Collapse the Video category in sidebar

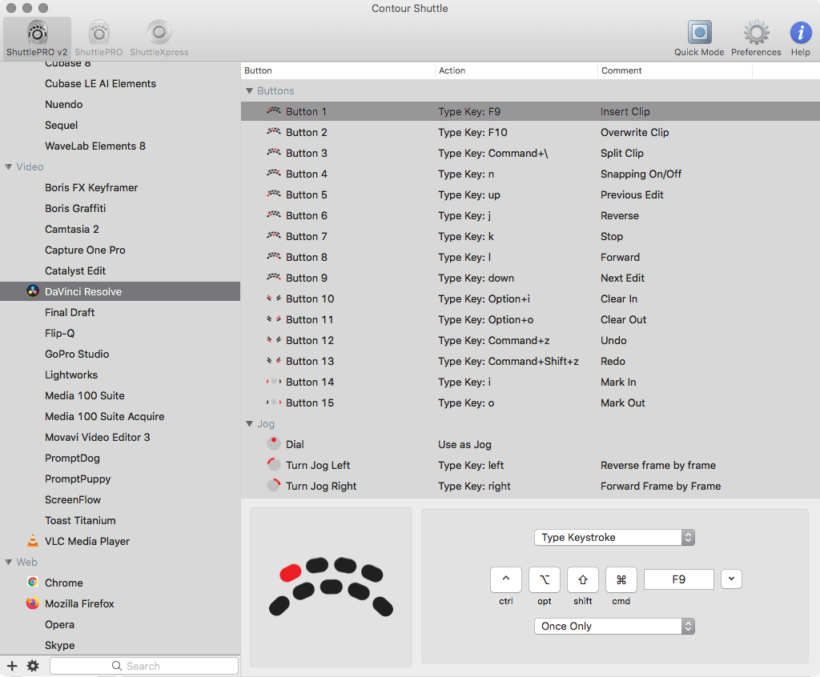click(x=9, y=166)
